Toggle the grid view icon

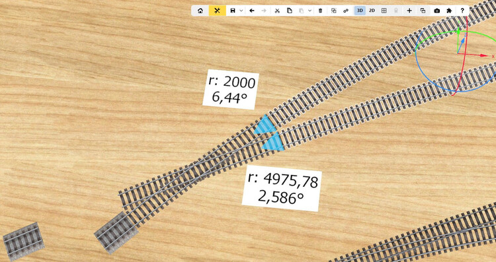click(x=384, y=11)
